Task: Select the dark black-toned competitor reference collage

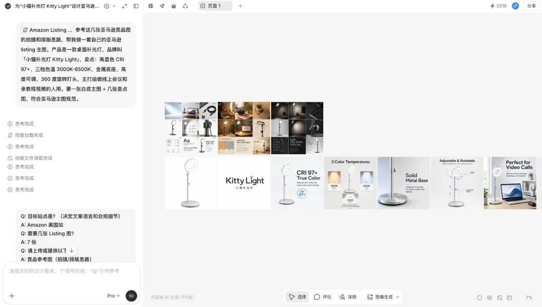Action: pyautogui.click(x=297, y=128)
